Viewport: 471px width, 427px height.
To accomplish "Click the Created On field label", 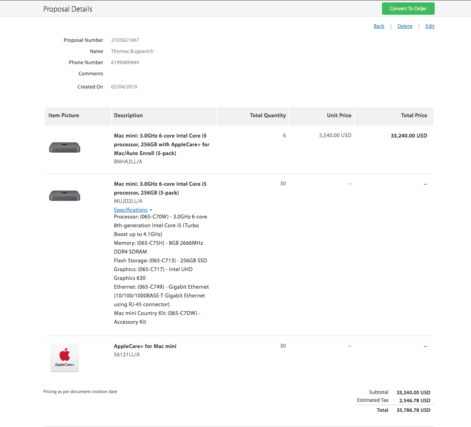I will coord(90,87).
